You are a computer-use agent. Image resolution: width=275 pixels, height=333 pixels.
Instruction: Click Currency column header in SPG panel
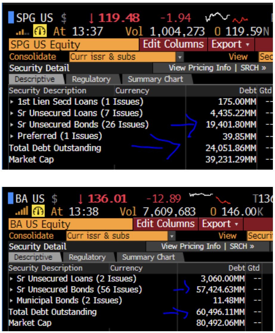[x=132, y=91]
